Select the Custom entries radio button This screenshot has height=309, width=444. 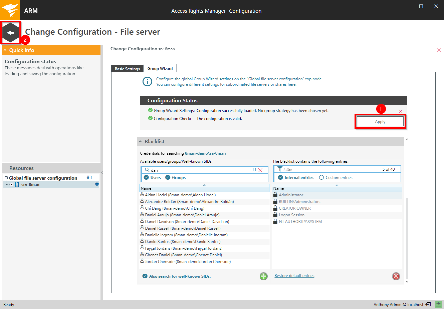321,178
